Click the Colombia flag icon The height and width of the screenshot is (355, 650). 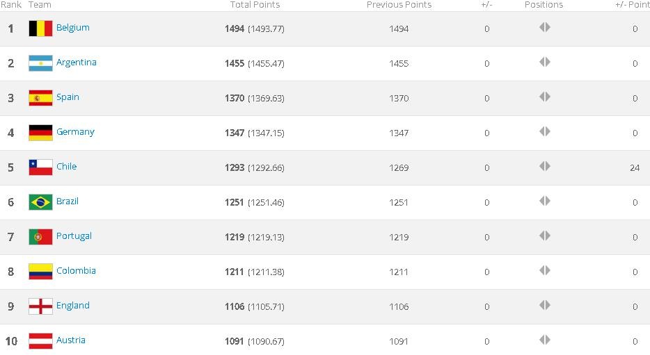coord(40,272)
